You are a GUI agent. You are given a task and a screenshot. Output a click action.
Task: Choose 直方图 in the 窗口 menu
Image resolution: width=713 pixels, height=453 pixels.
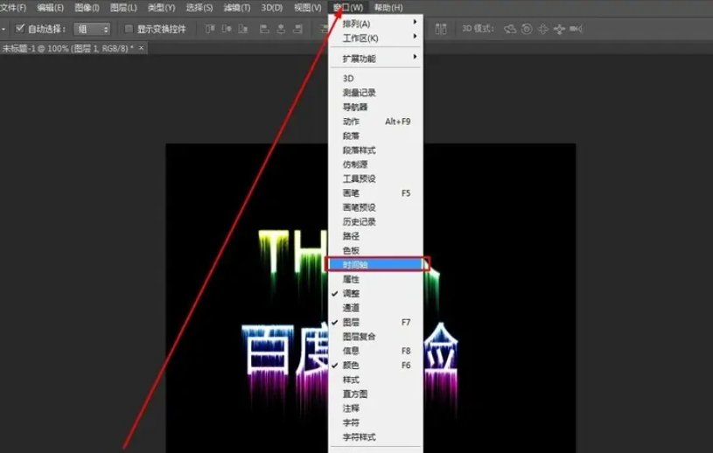pyautogui.click(x=375, y=394)
